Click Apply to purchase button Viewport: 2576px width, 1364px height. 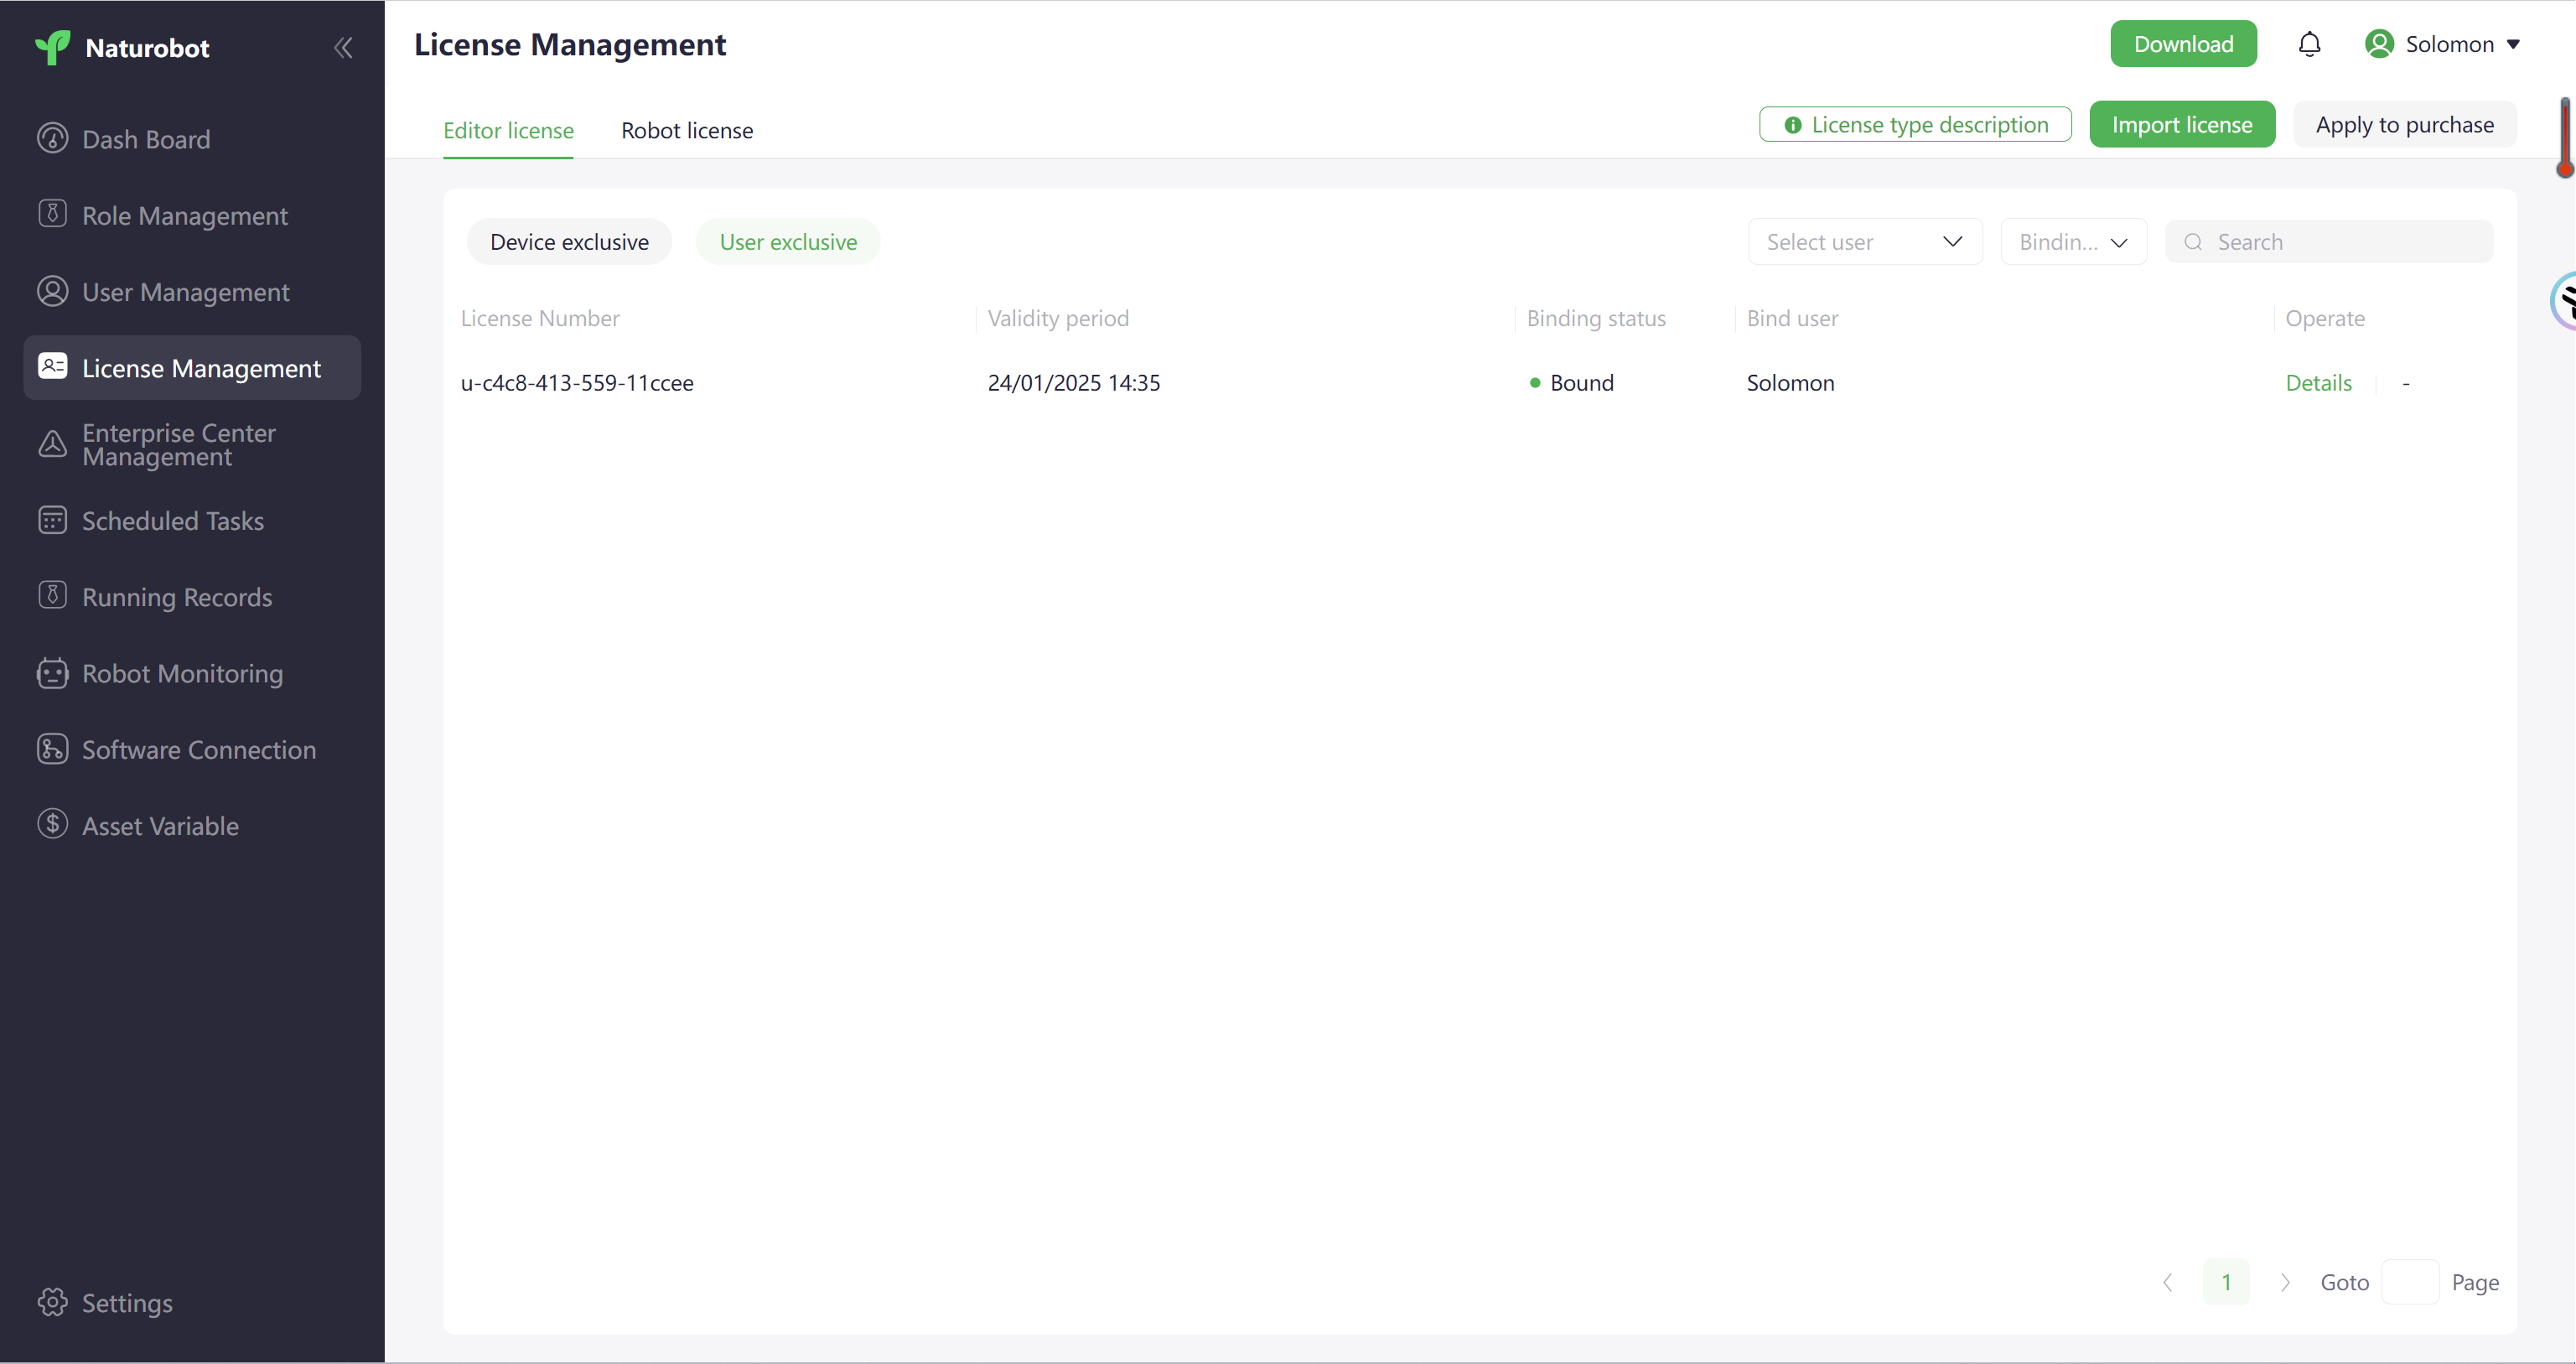2406,122
